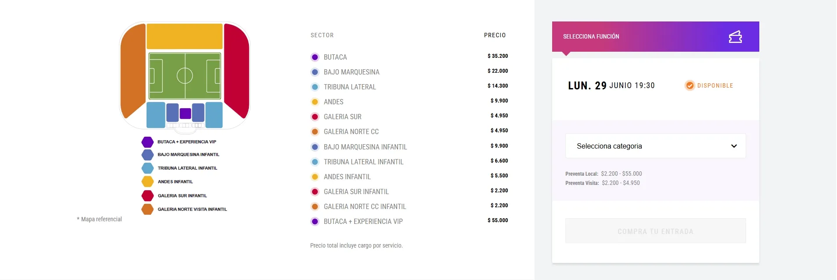The height and width of the screenshot is (280, 837).
Task: Click the BAJO MARQUESINA INFANTIL sector name
Action: 366,147
